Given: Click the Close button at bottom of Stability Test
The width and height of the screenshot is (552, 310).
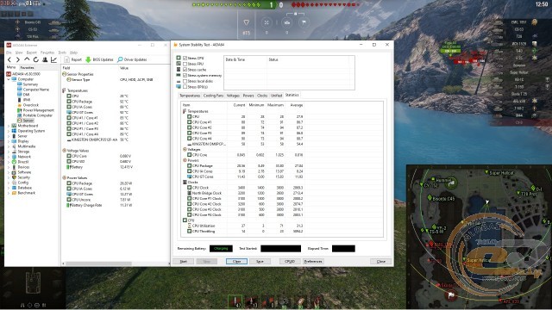Looking at the screenshot, I should click(381, 262).
